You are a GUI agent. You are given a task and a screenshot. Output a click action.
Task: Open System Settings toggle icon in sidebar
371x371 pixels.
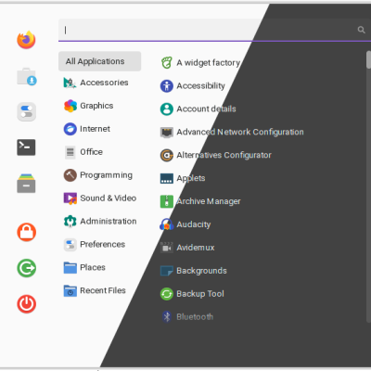[26, 111]
